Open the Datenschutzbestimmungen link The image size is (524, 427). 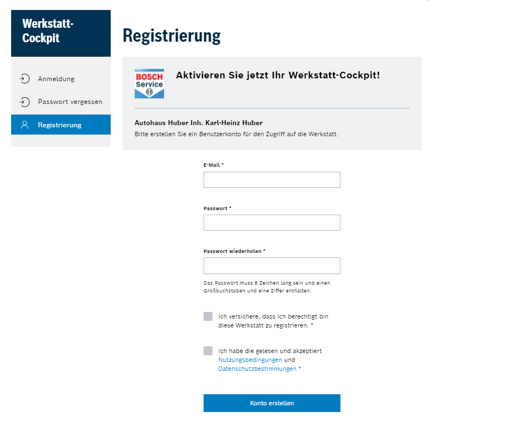(257, 369)
